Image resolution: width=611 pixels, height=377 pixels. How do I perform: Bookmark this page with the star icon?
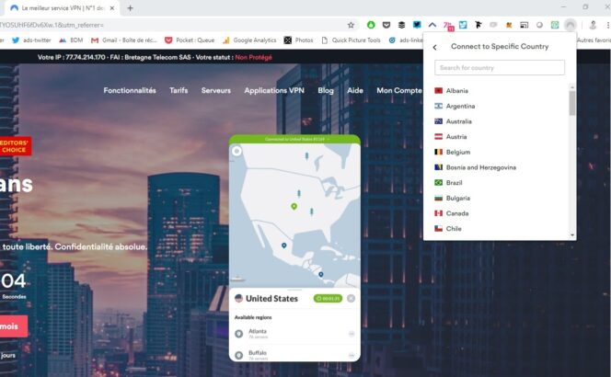point(351,25)
